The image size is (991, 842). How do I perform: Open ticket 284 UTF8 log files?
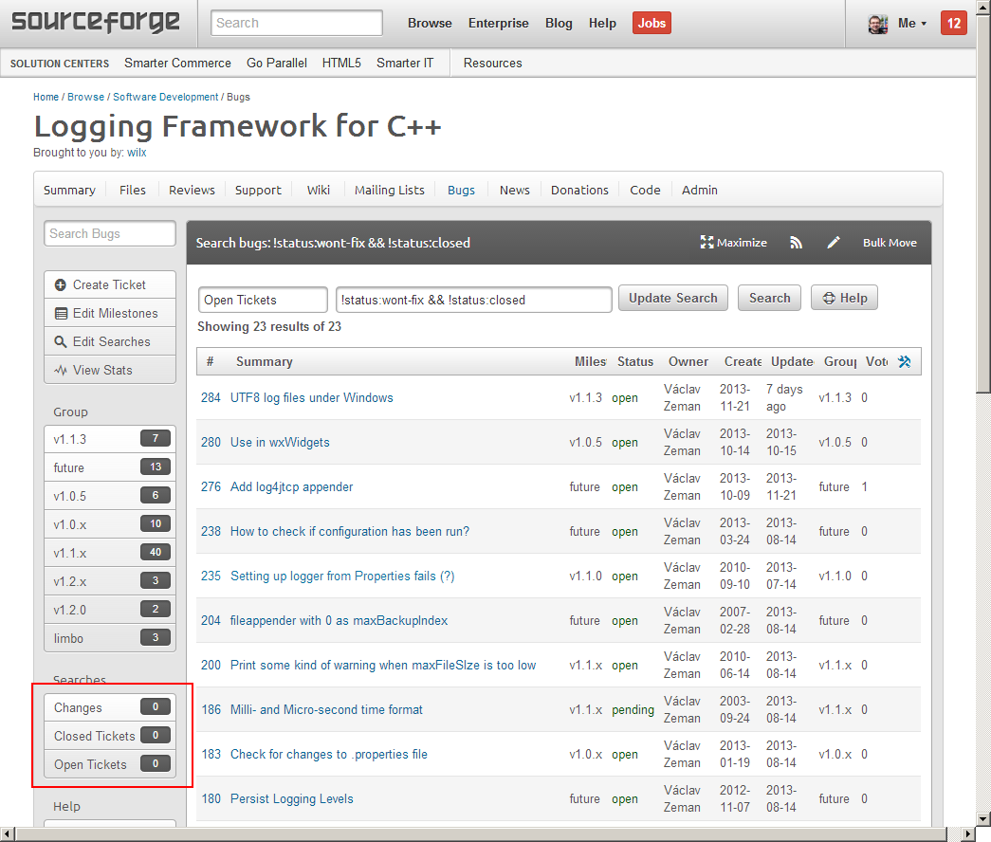(x=311, y=397)
